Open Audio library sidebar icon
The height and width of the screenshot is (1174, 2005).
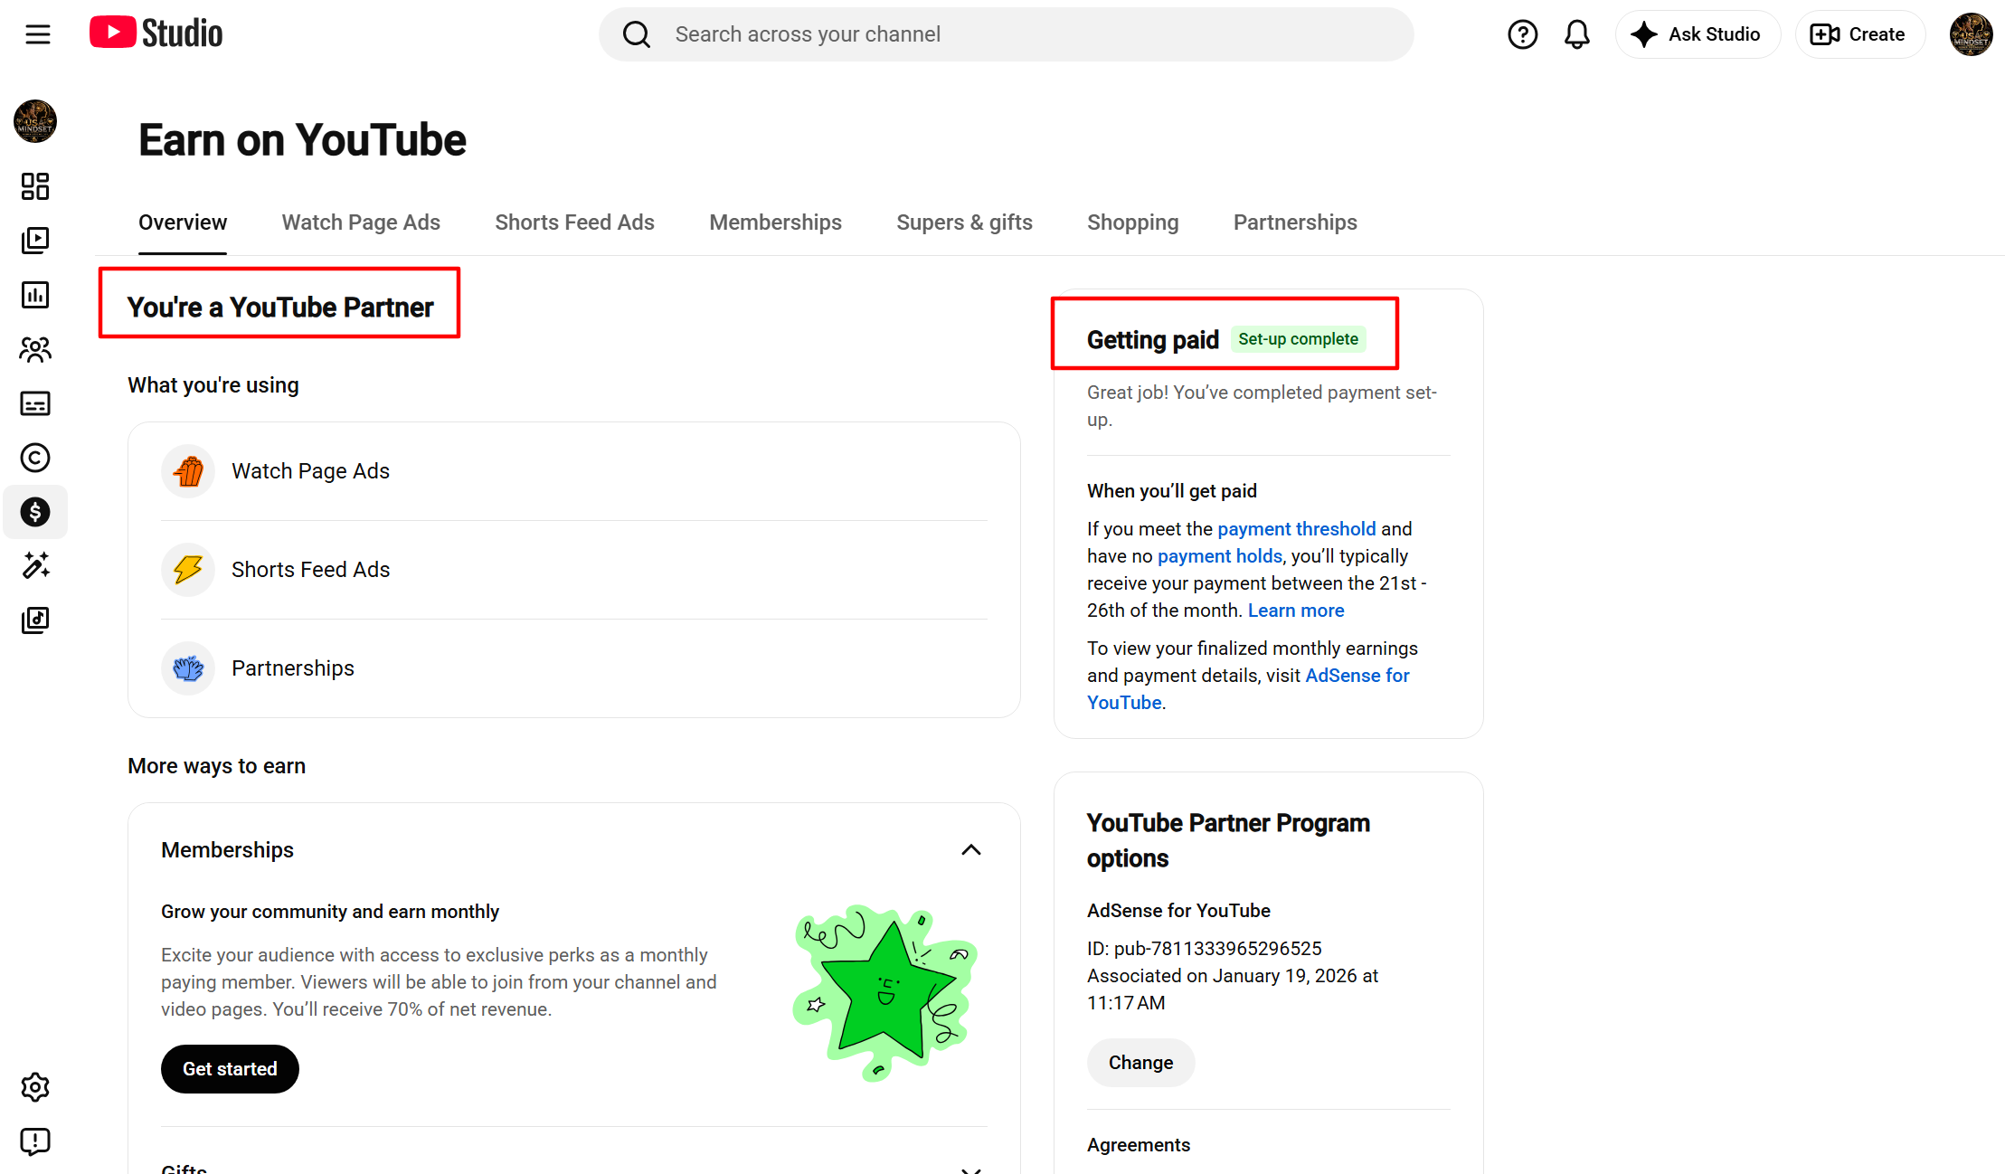35,620
